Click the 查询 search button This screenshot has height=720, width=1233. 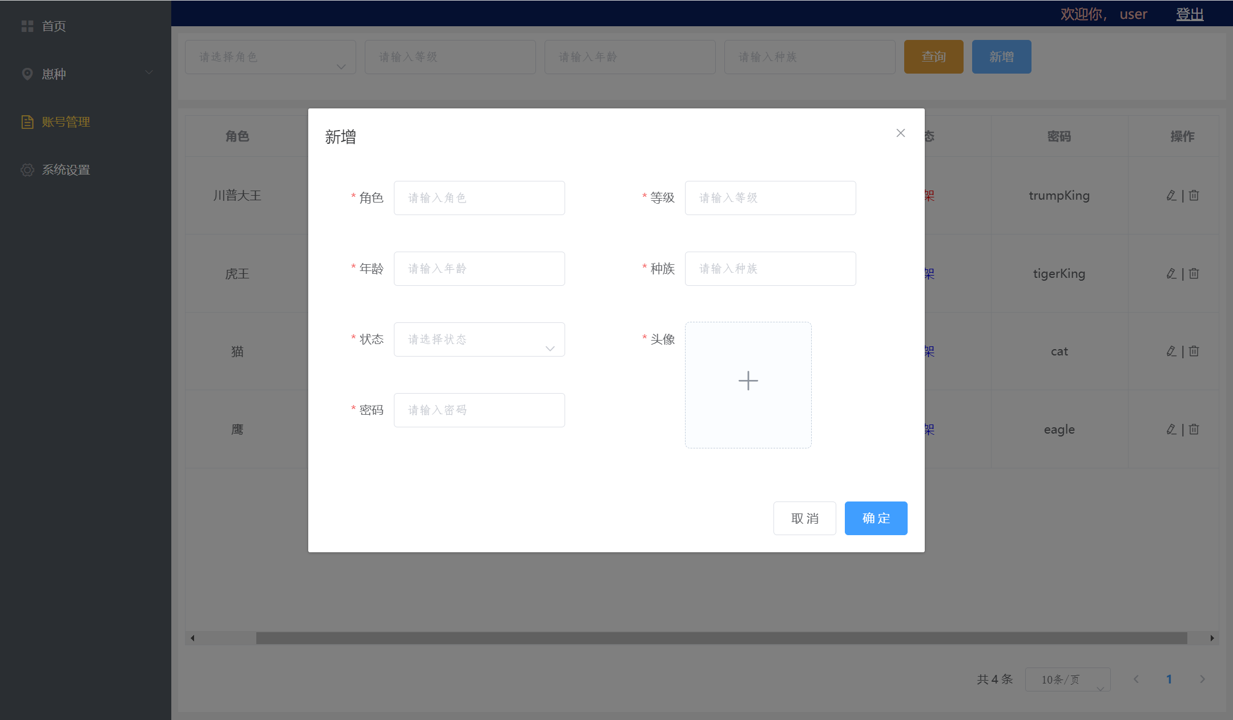pyautogui.click(x=933, y=56)
